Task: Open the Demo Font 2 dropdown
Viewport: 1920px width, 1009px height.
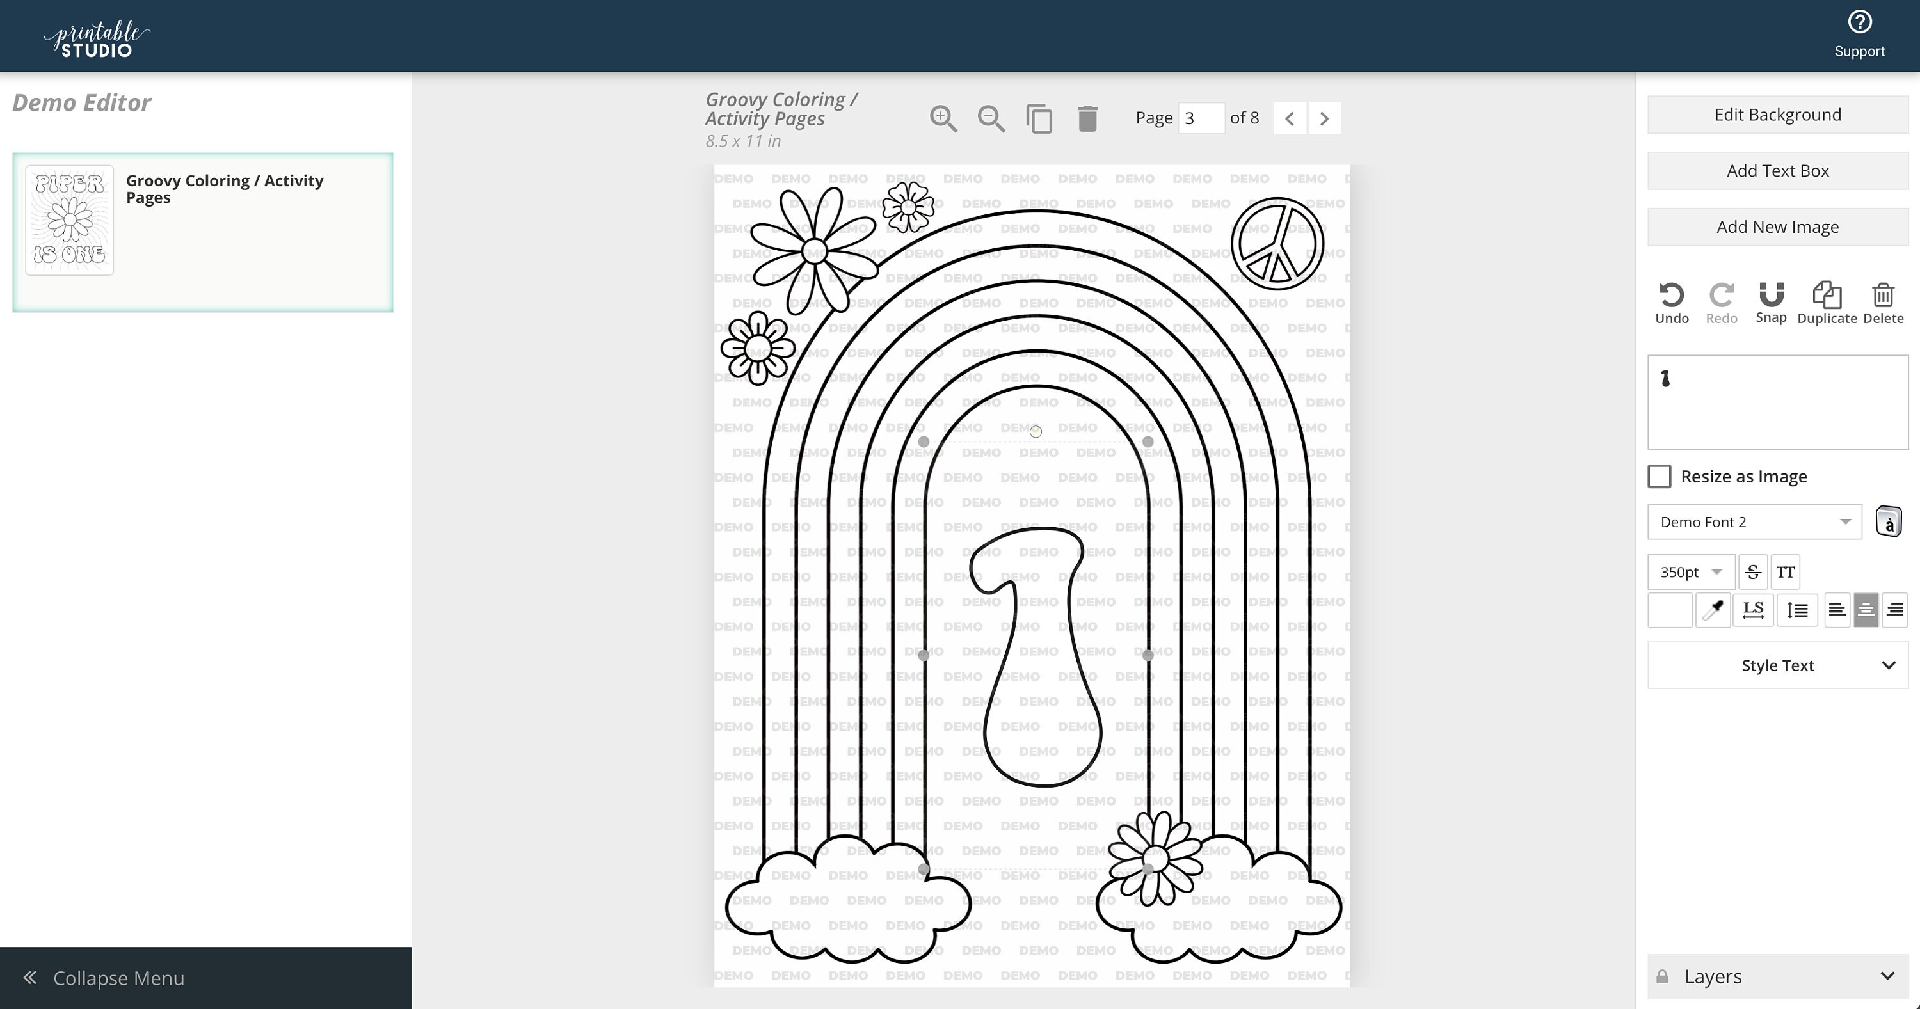Action: pos(1754,521)
